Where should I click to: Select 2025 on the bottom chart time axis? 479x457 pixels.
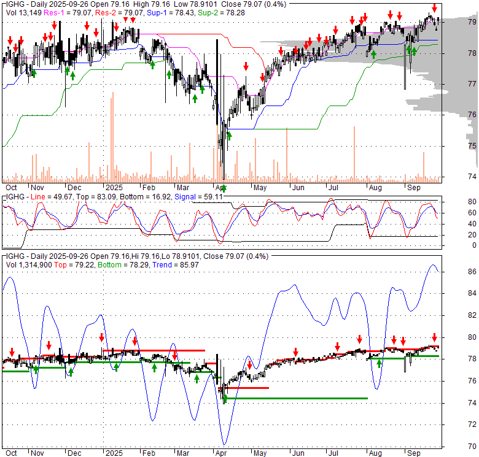click(x=114, y=453)
